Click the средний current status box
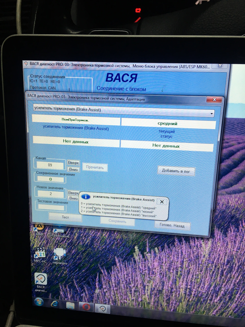Viewport: 245px width, 327px height. (168, 124)
